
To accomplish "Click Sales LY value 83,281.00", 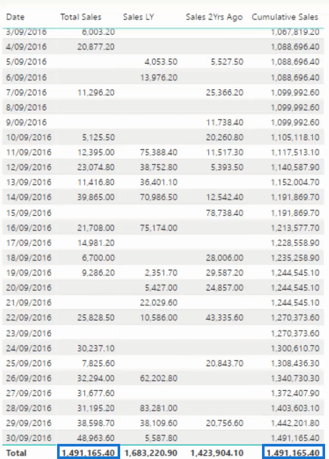I will pos(159,408).
